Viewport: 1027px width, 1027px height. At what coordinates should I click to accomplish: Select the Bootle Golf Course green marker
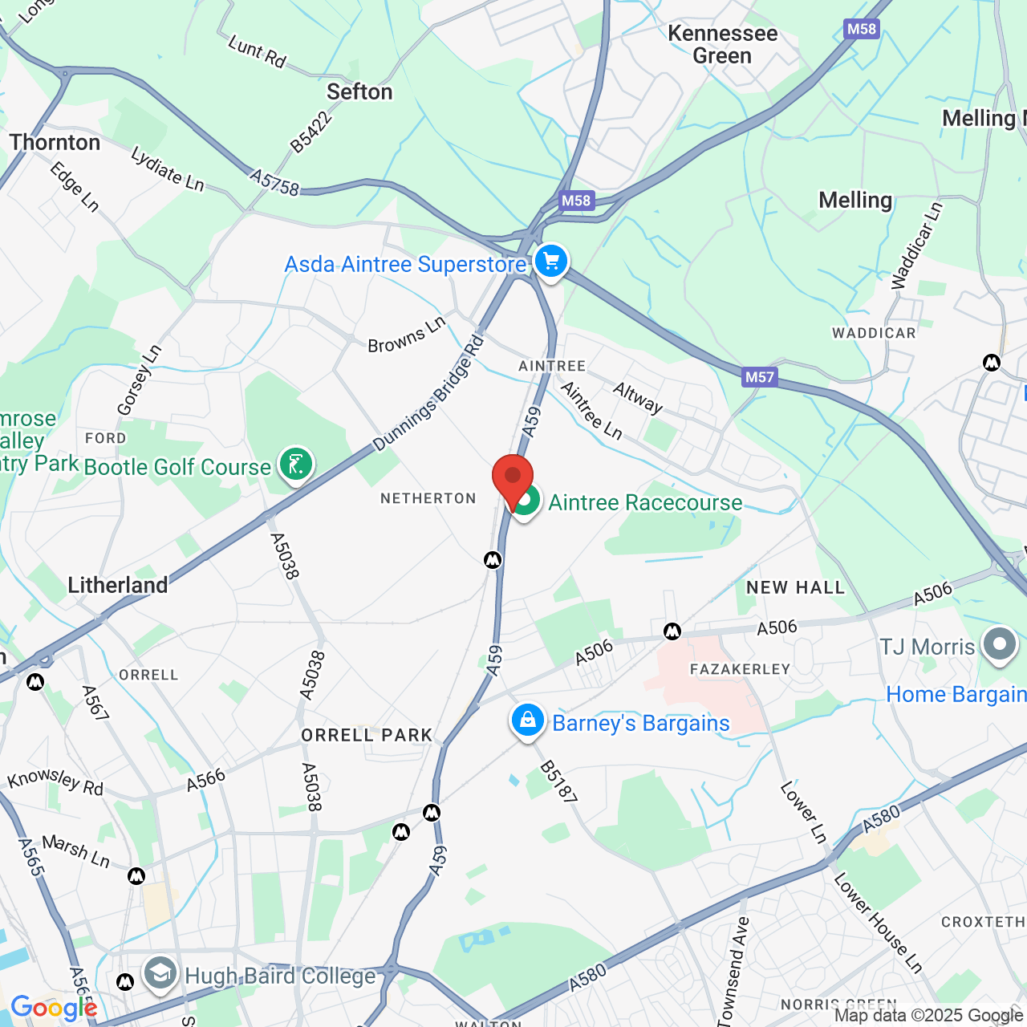[x=296, y=465]
